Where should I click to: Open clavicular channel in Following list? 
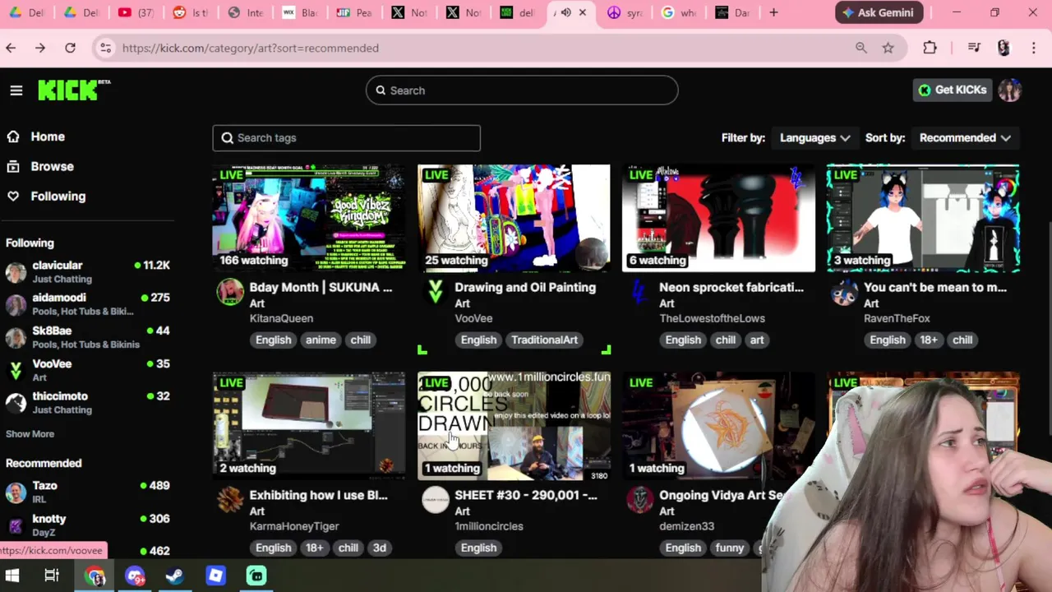point(87,272)
